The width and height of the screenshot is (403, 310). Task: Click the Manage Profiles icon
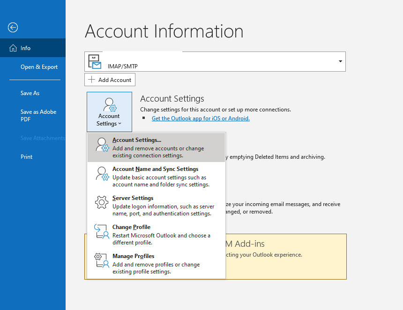click(102, 260)
